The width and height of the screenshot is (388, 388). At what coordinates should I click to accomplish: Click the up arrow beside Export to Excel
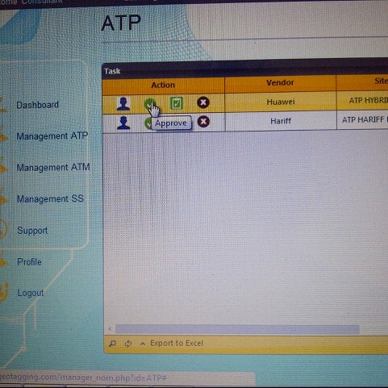[x=143, y=344]
